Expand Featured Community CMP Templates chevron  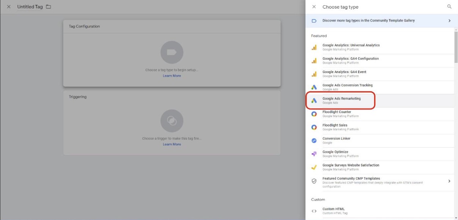coord(449,181)
